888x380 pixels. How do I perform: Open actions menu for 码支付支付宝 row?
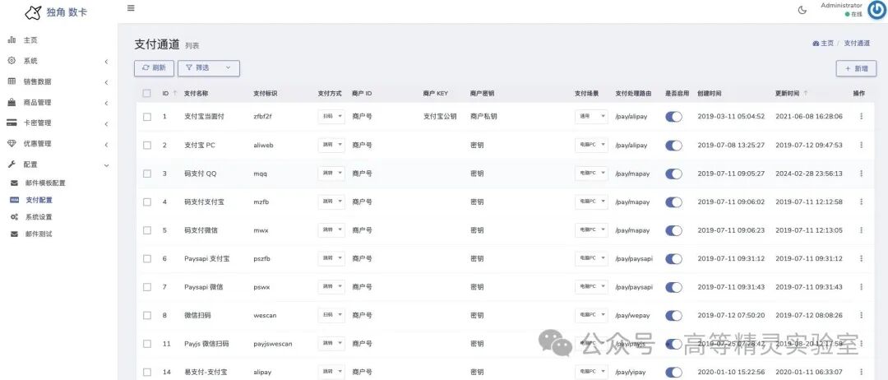[x=862, y=202]
